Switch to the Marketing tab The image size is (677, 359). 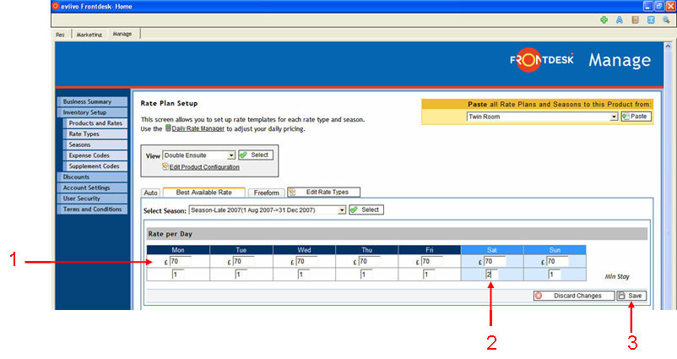pyautogui.click(x=89, y=35)
